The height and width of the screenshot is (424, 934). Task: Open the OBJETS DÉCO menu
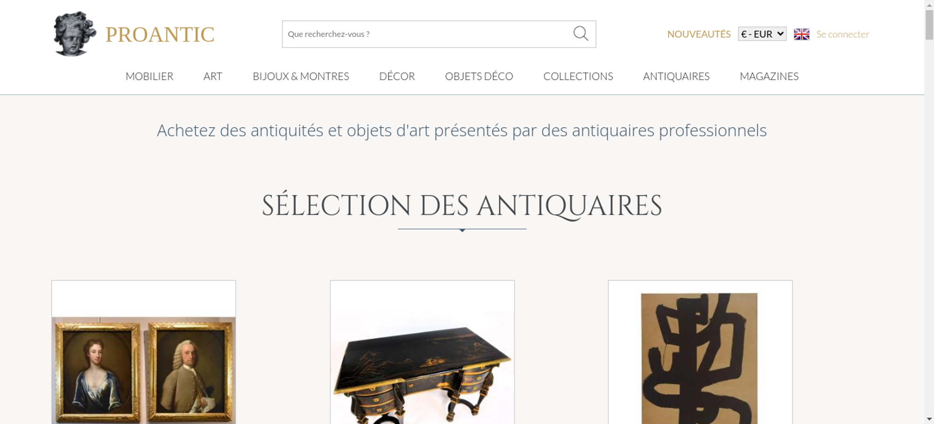pyautogui.click(x=479, y=76)
